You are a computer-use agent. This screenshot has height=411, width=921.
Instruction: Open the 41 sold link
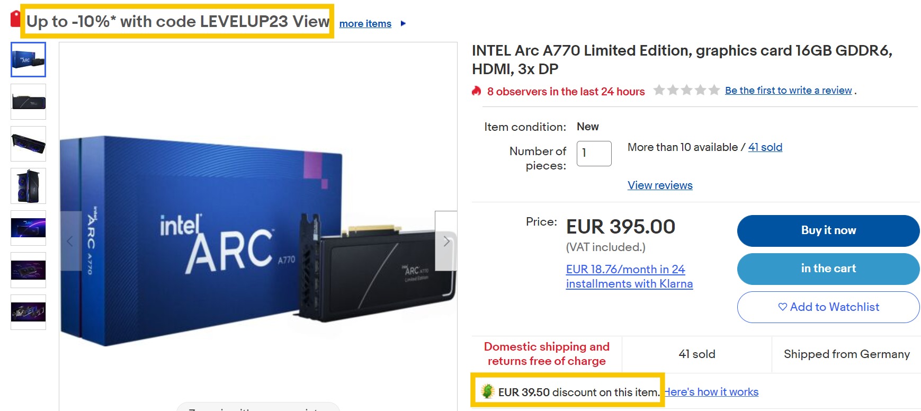click(765, 147)
